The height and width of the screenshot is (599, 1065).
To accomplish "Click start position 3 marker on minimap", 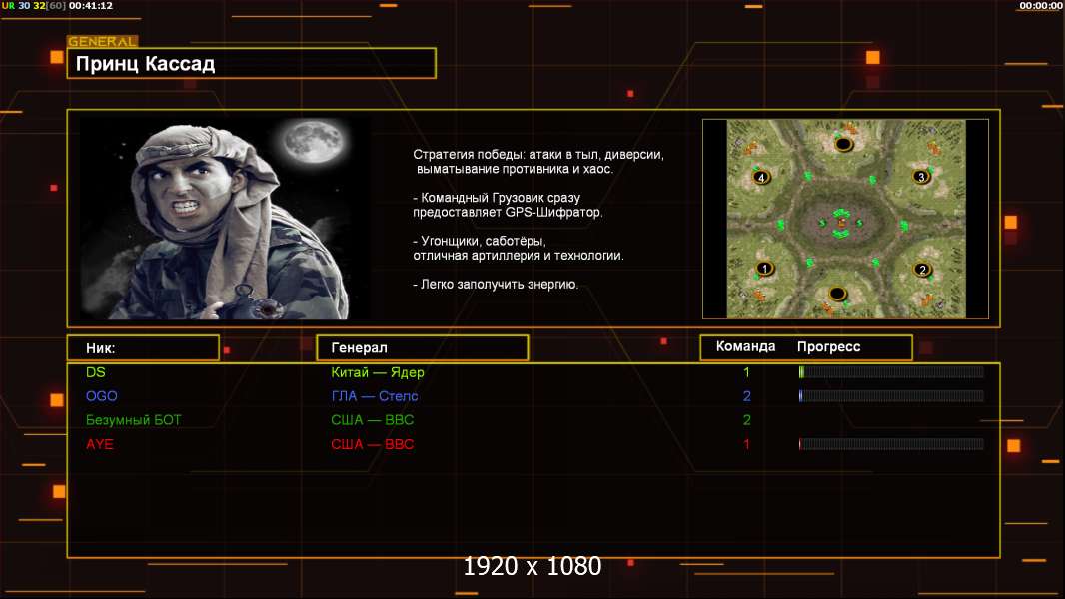I will pos(921,177).
